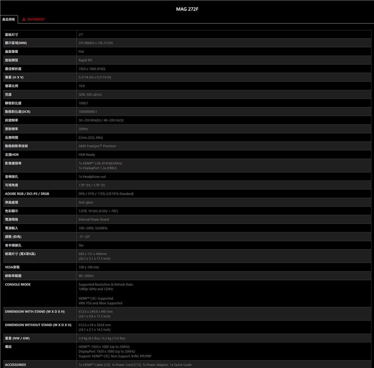The width and height of the screenshot is (374, 368).
Task: Select the CONSOLE MODE row label
Action: click(x=18, y=284)
